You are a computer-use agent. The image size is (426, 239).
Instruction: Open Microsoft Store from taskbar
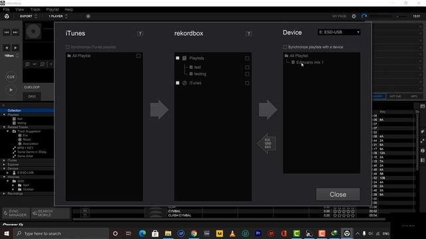pos(155,233)
